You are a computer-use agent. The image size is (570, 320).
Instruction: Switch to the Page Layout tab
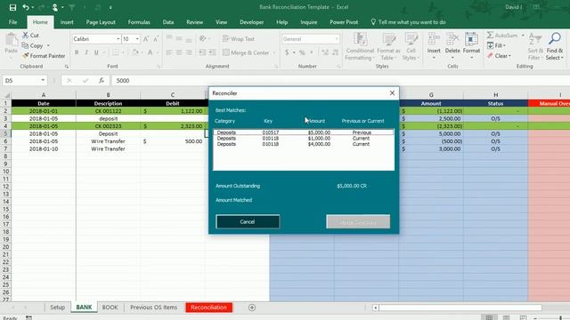pyautogui.click(x=101, y=22)
